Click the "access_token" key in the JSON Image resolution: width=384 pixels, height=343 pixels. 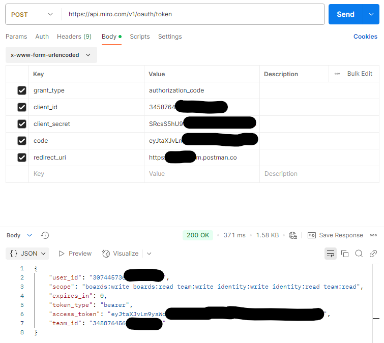pyautogui.click(x=74, y=314)
